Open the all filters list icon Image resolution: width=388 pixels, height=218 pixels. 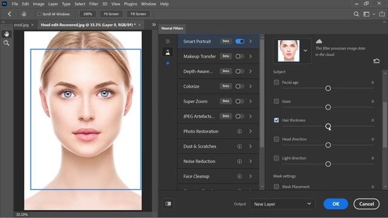pos(168,41)
